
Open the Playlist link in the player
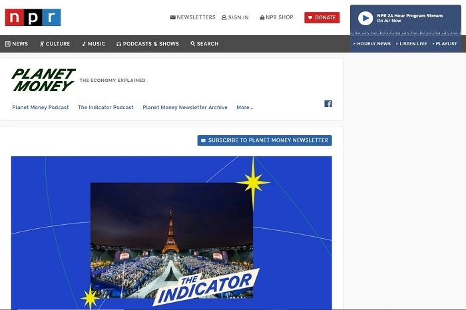pos(445,44)
